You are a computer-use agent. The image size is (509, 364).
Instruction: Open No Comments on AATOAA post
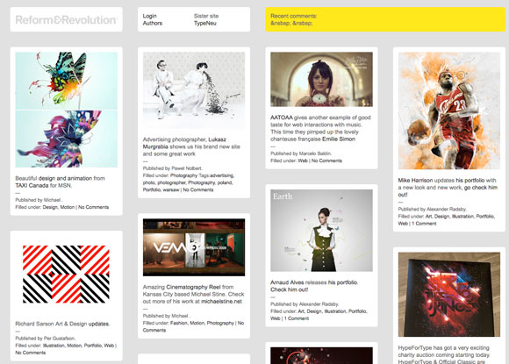pos(326,161)
